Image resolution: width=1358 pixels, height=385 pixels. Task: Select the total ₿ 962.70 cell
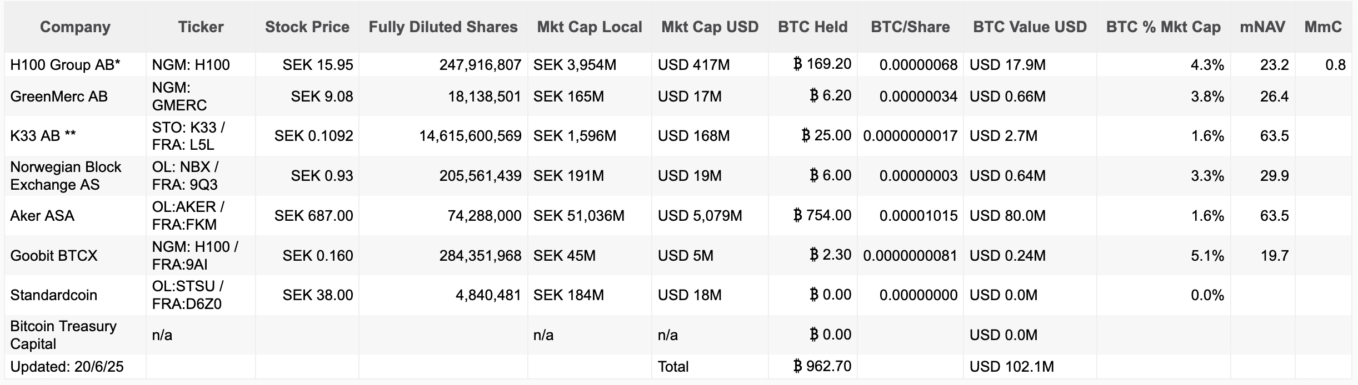coord(822,366)
